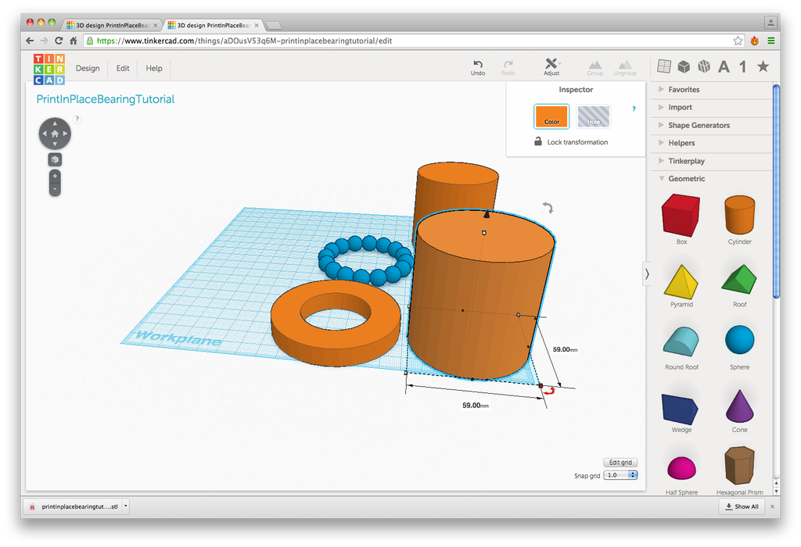Add a Wedge shape

point(681,411)
